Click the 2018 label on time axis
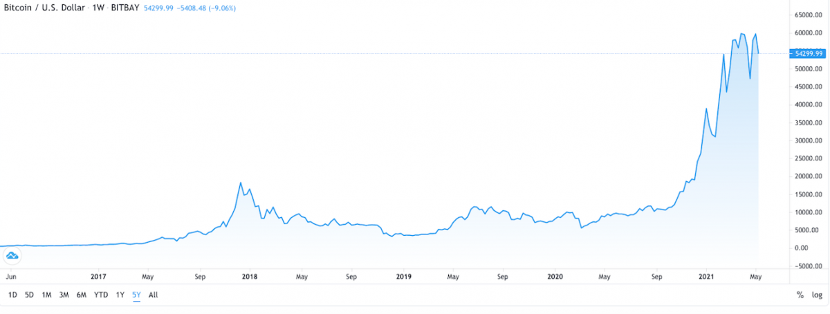The width and height of the screenshot is (830, 314). click(x=250, y=277)
